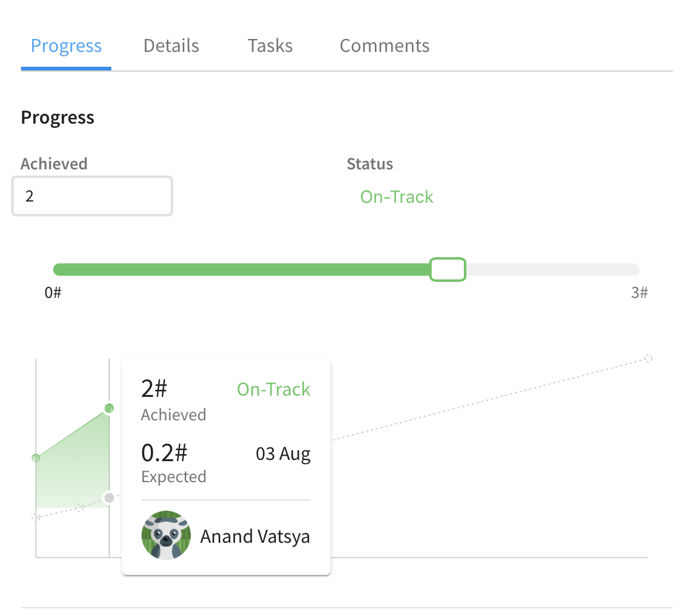689x612 pixels.
Task: Switch to the Tasks tab
Action: pos(270,46)
